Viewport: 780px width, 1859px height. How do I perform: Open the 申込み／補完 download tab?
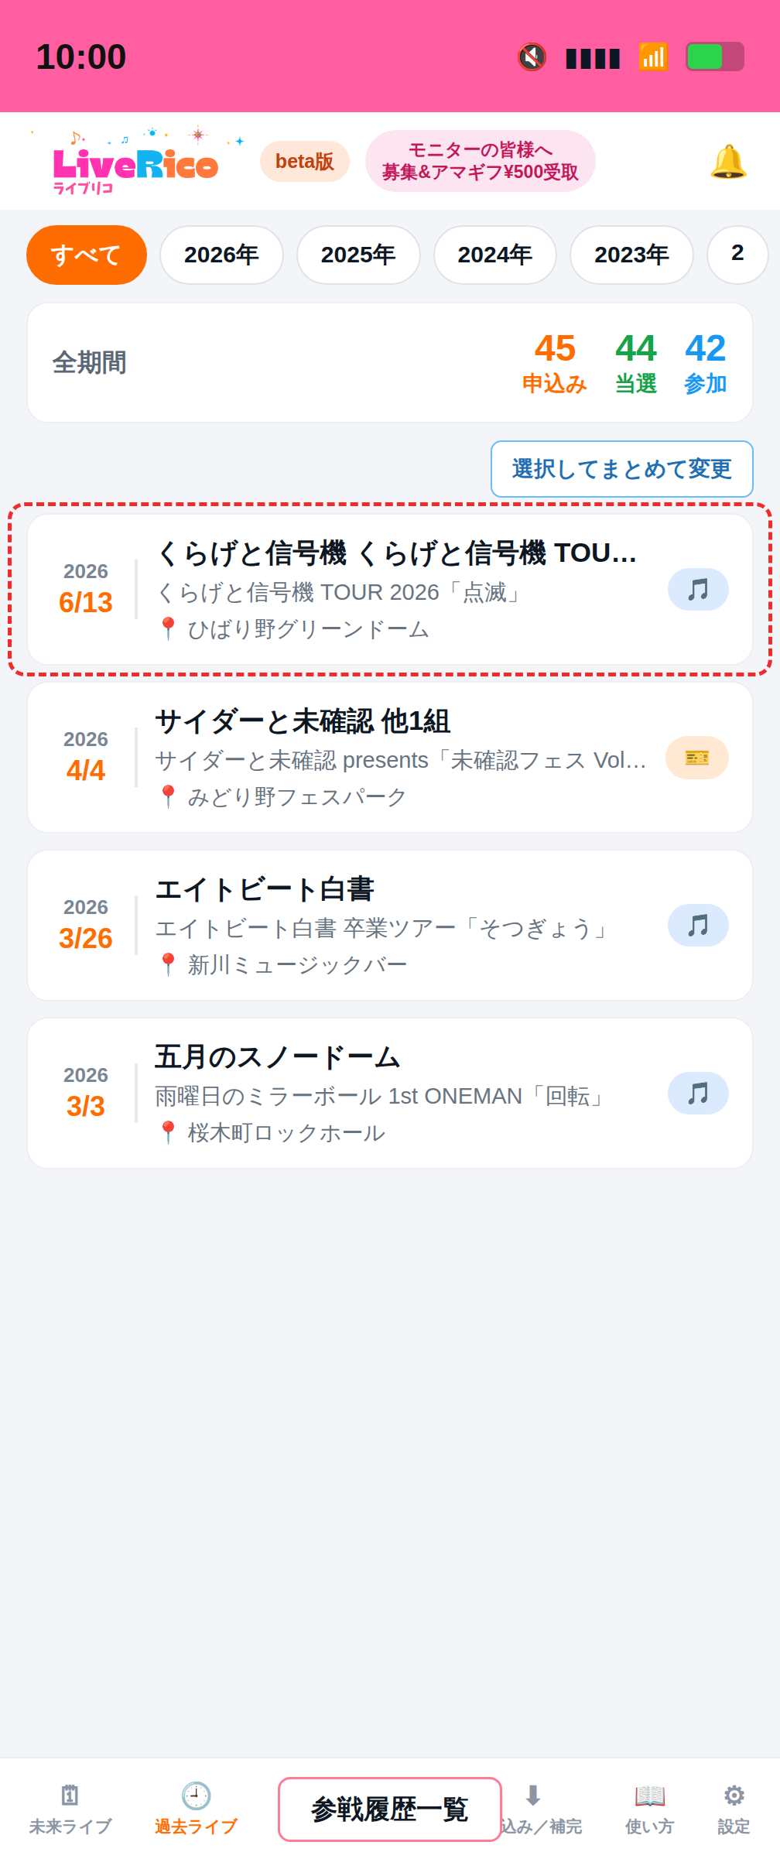(542, 1809)
